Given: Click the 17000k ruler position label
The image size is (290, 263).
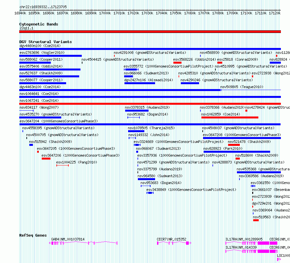Looking at the screenshot, I should point(105,13).
